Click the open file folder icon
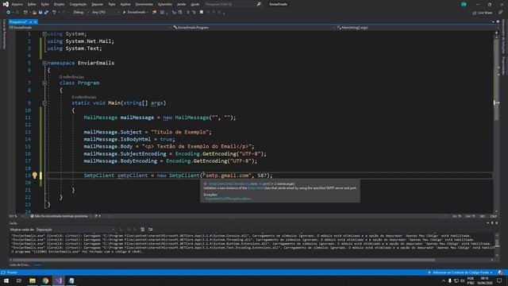This screenshot has height=286, width=508. point(34,13)
